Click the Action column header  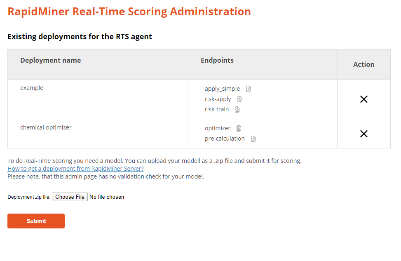click(x=363, y=64)
